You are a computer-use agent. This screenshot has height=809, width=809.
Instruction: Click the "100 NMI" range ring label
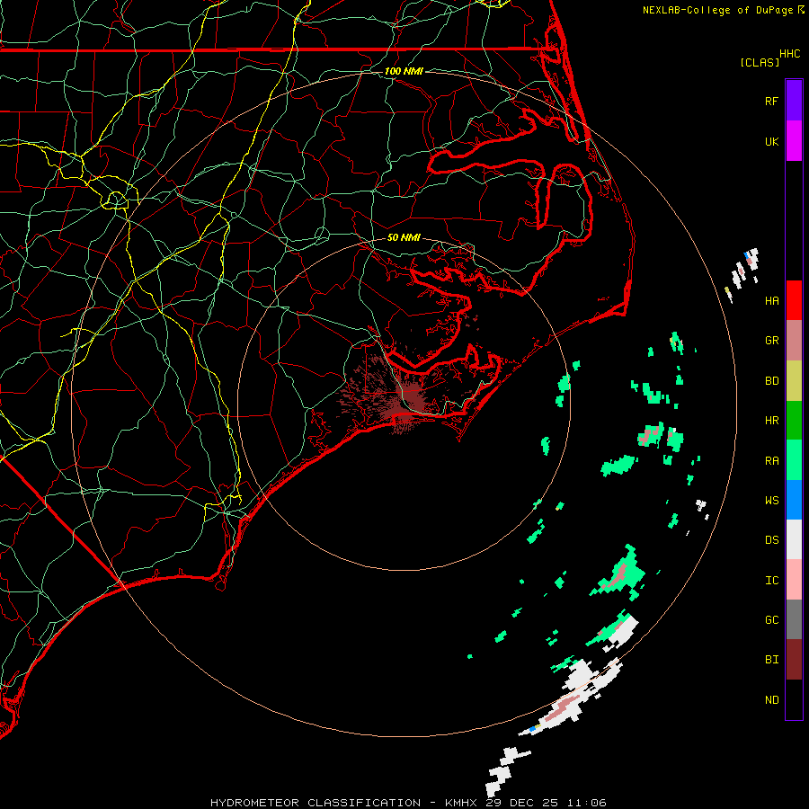coord(404,71)
